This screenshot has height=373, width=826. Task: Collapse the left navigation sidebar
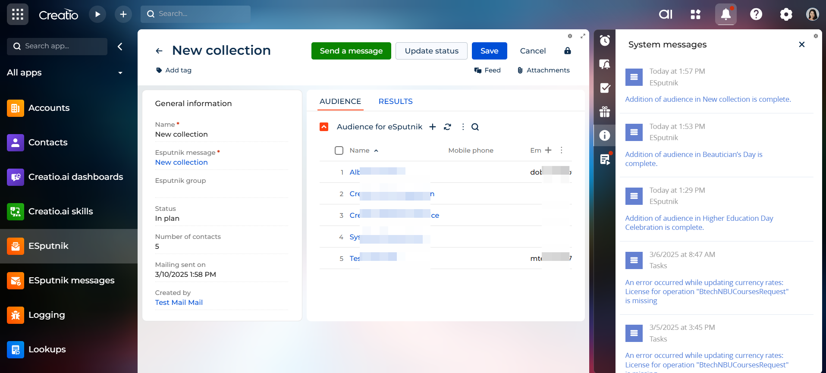pyautogui.click(x=120, y=47)
